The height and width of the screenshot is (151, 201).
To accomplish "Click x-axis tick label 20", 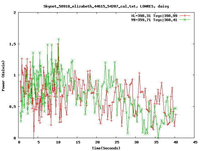I will coord(97,142).
